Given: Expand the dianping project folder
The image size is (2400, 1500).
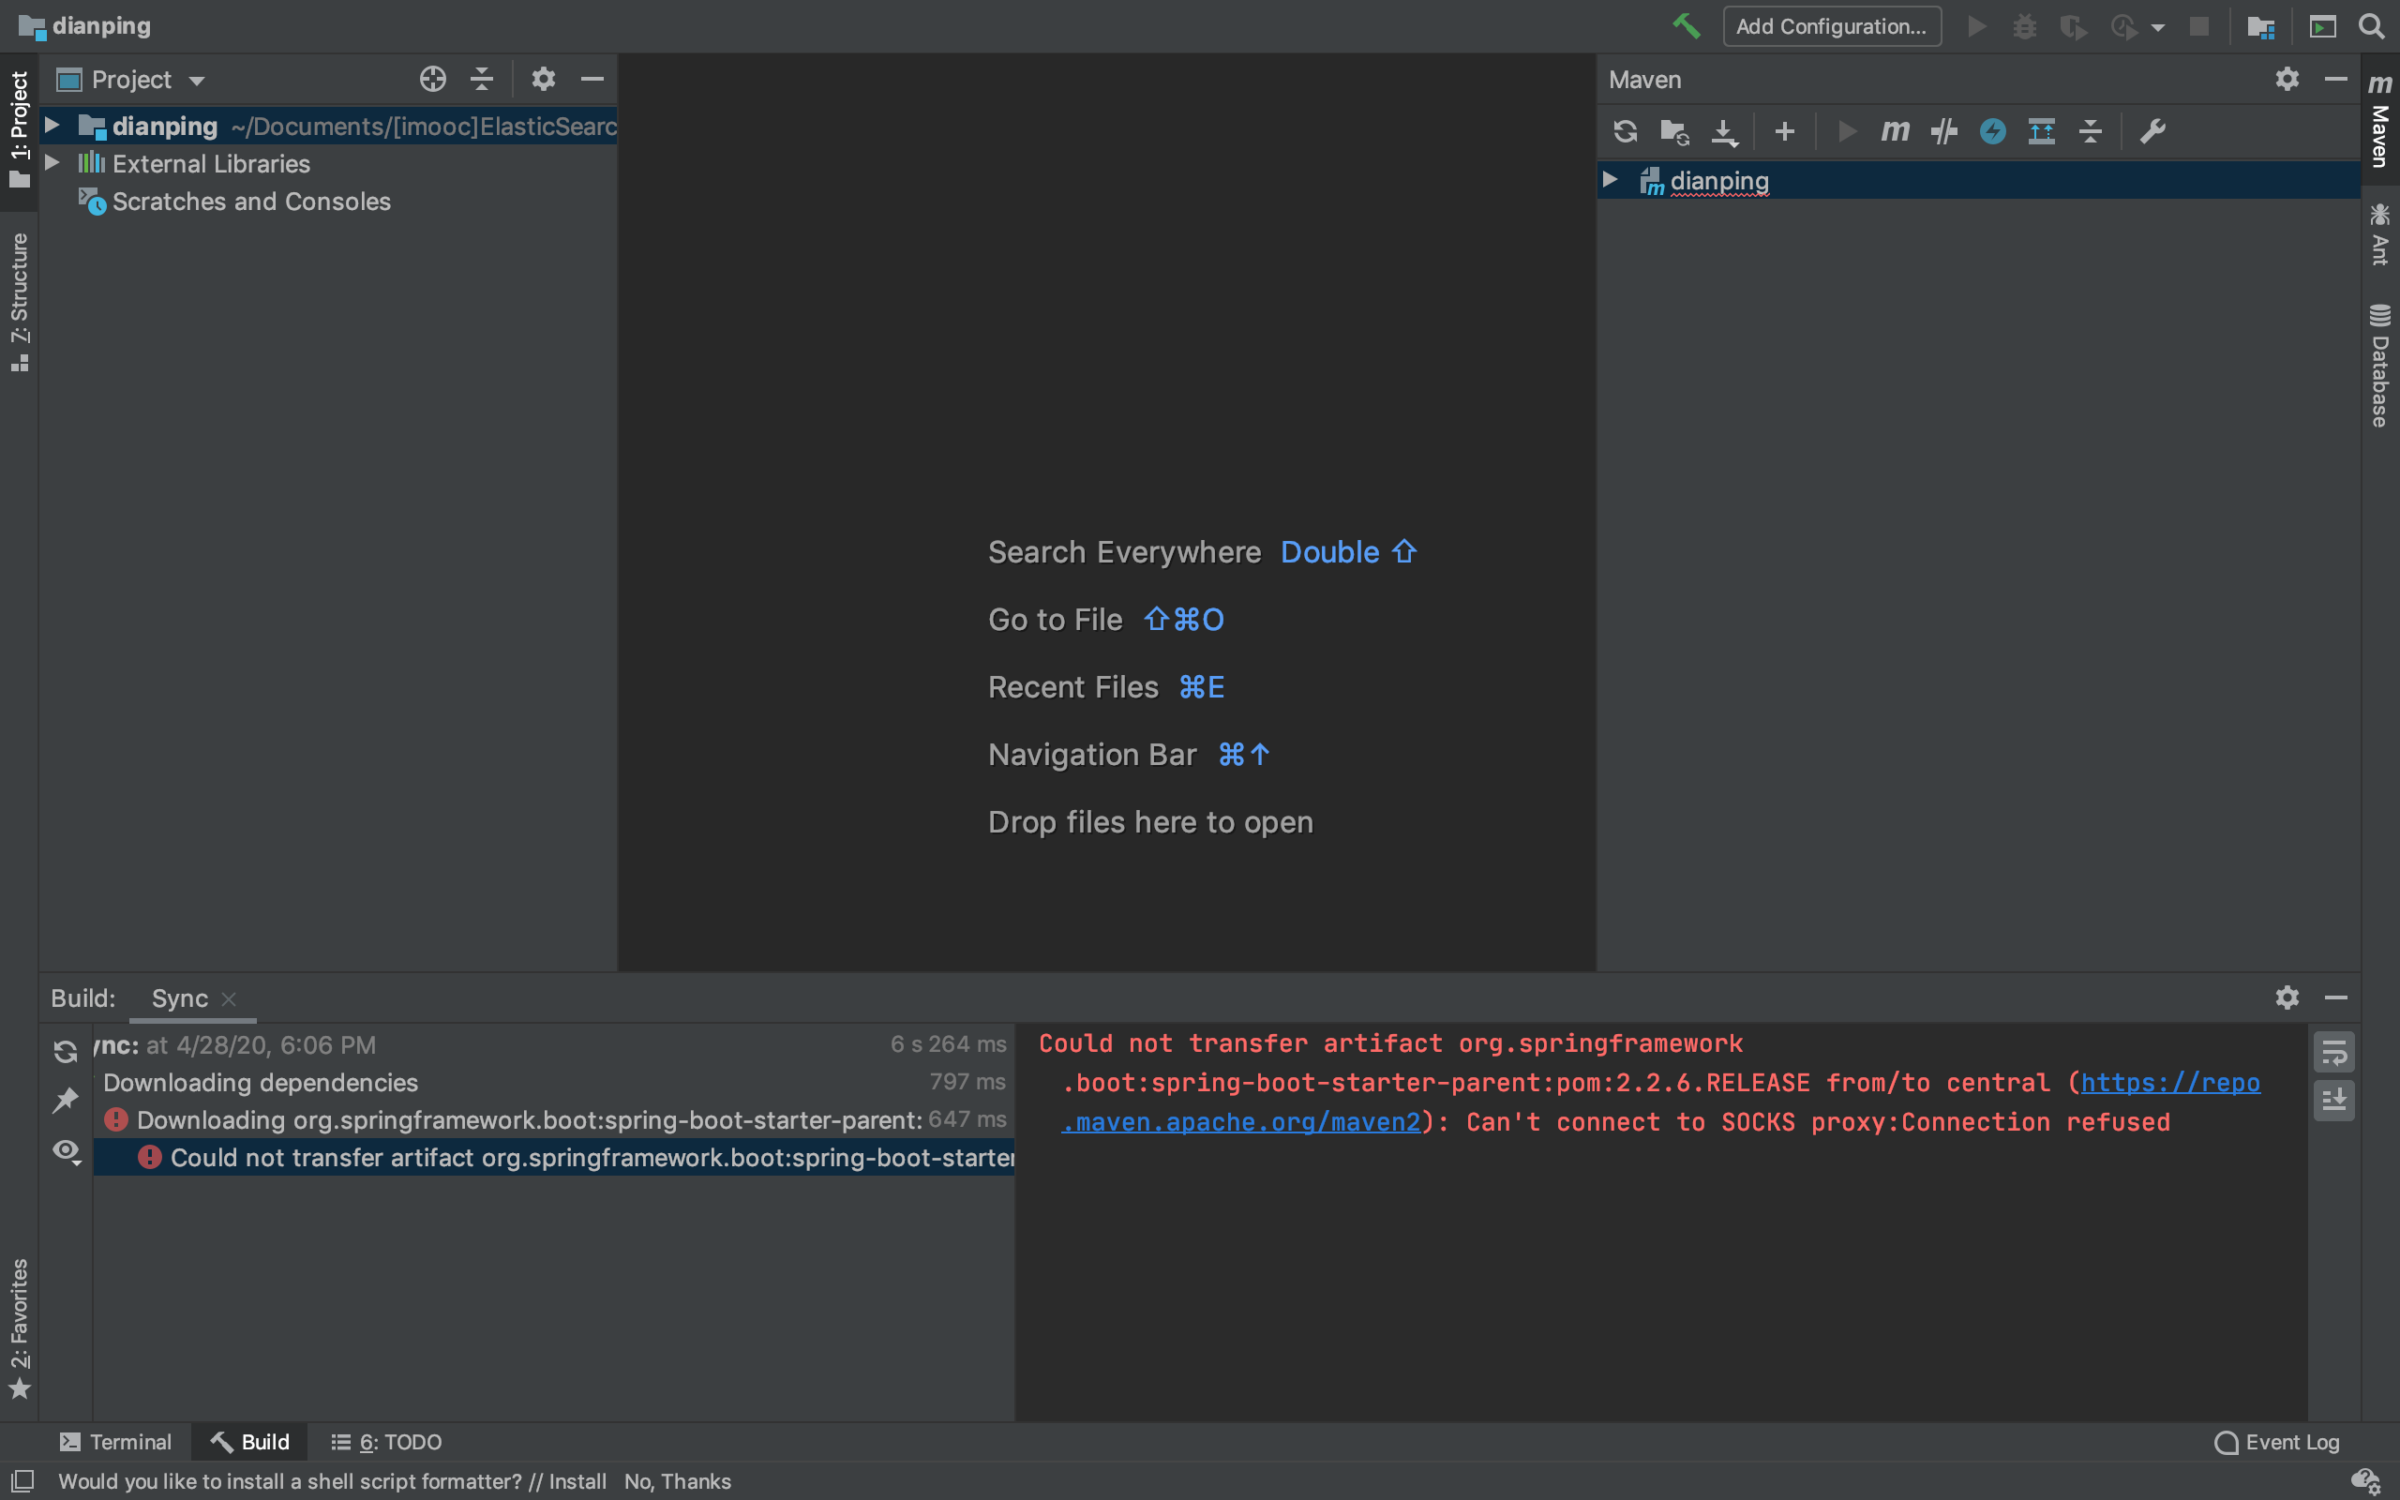Looking at the screenshot, I should [52, 125].
